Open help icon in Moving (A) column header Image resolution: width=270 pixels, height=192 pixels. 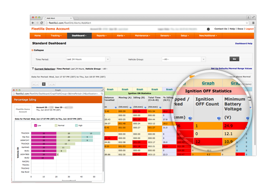point(131,107)
